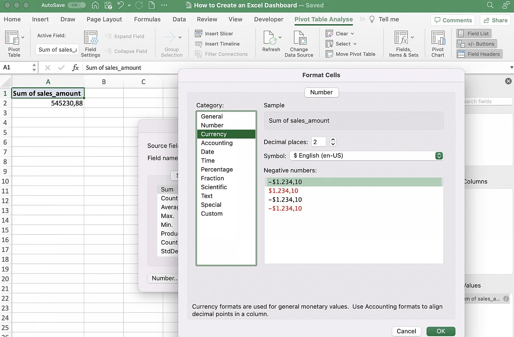Click Move Pivot Table
Screen dimensions: 514x337
(351, 54)
